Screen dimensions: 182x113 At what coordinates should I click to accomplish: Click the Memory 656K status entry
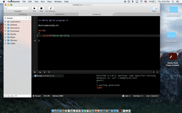click(58, 96)
